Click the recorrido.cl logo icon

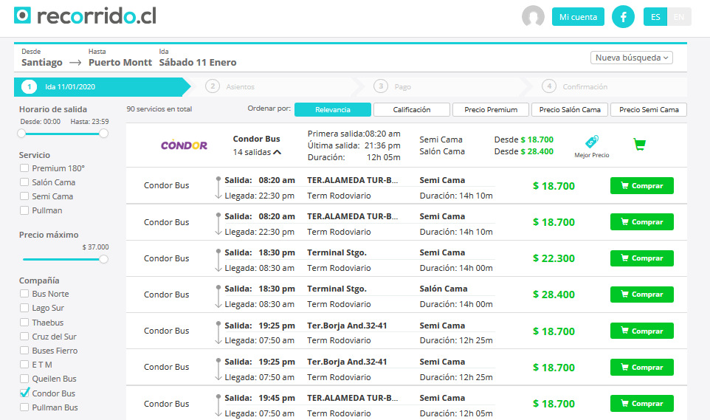click(23, 16)
